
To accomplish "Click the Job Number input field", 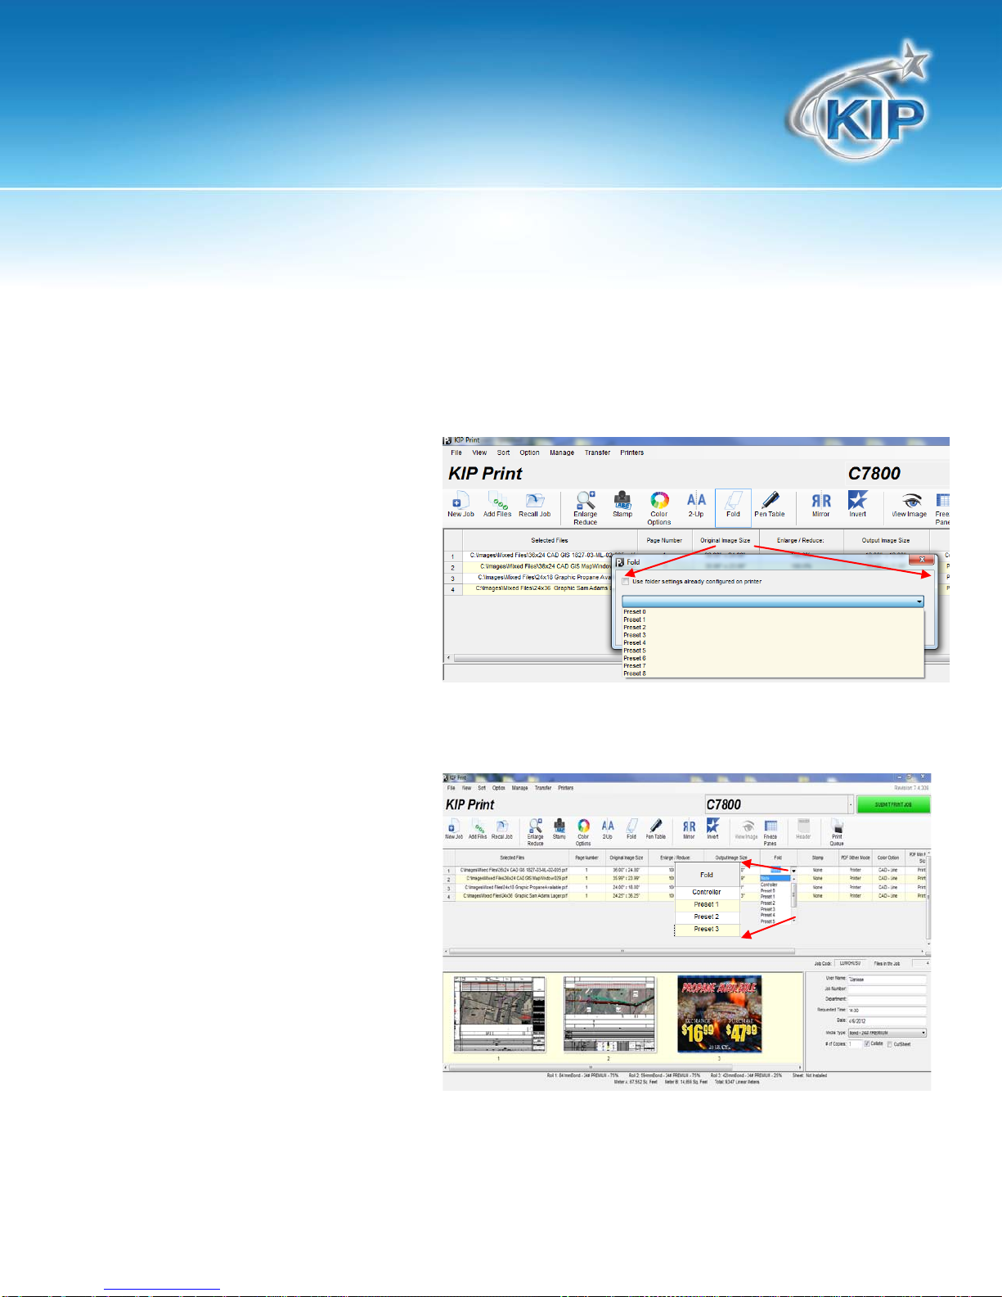I will point(887,989).
